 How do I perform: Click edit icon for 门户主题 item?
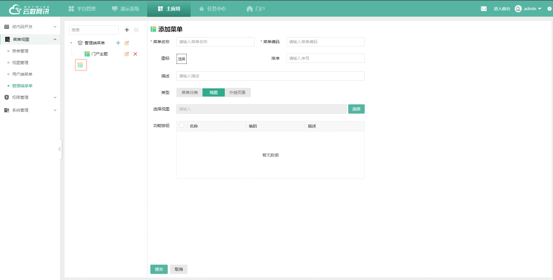pyautogui.click(x=127, y=54)
